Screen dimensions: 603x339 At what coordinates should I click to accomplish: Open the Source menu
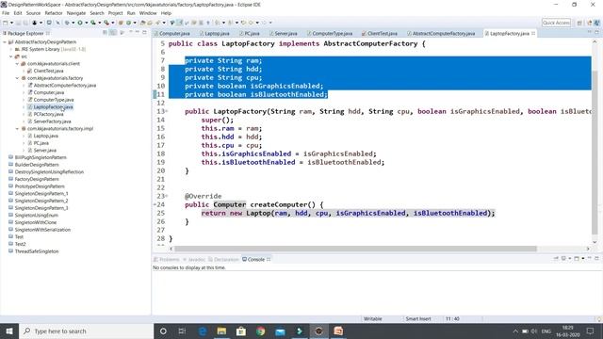33,13
